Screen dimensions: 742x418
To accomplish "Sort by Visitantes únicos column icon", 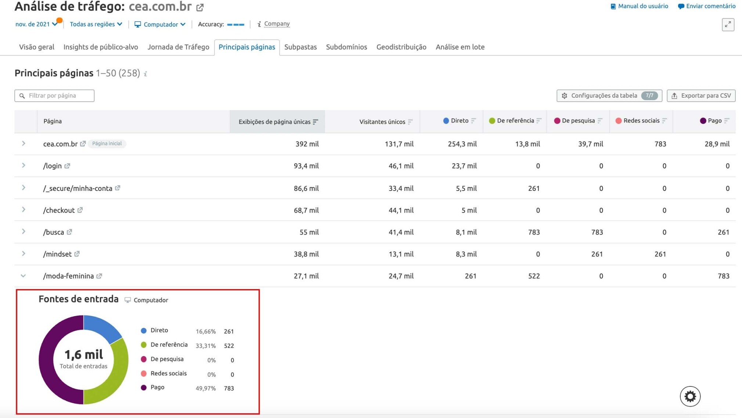I will click(410, 121).
